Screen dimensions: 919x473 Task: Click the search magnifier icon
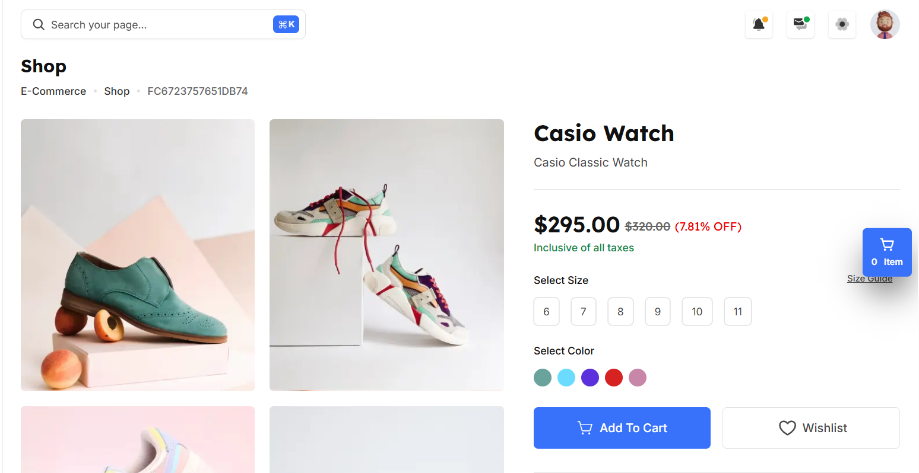point(39,24)
